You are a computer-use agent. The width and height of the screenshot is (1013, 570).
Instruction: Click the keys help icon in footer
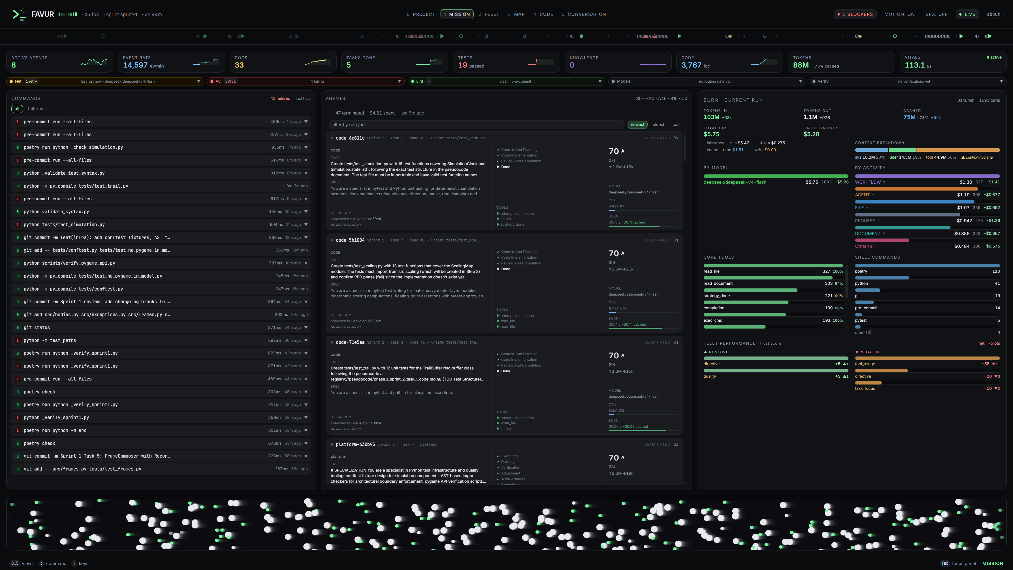pyautogui.click(x=74, y=563)
